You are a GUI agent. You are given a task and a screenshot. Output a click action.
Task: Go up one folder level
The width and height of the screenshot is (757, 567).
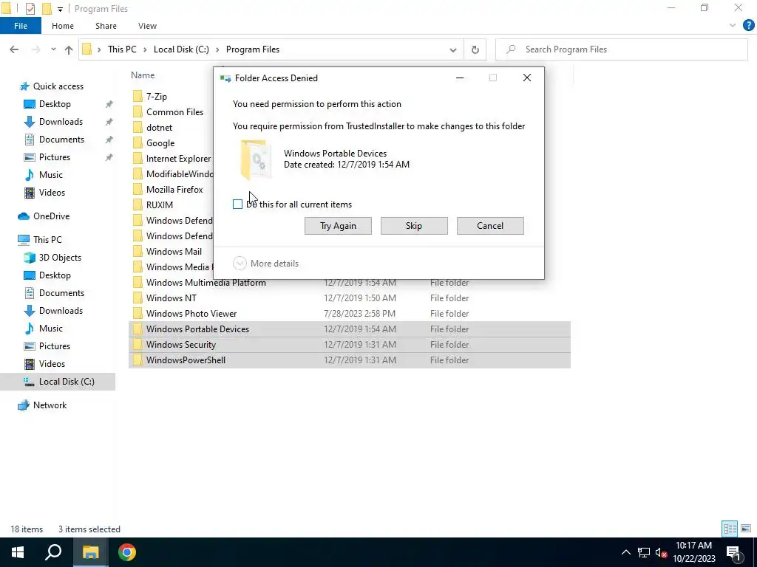[69, 49]
